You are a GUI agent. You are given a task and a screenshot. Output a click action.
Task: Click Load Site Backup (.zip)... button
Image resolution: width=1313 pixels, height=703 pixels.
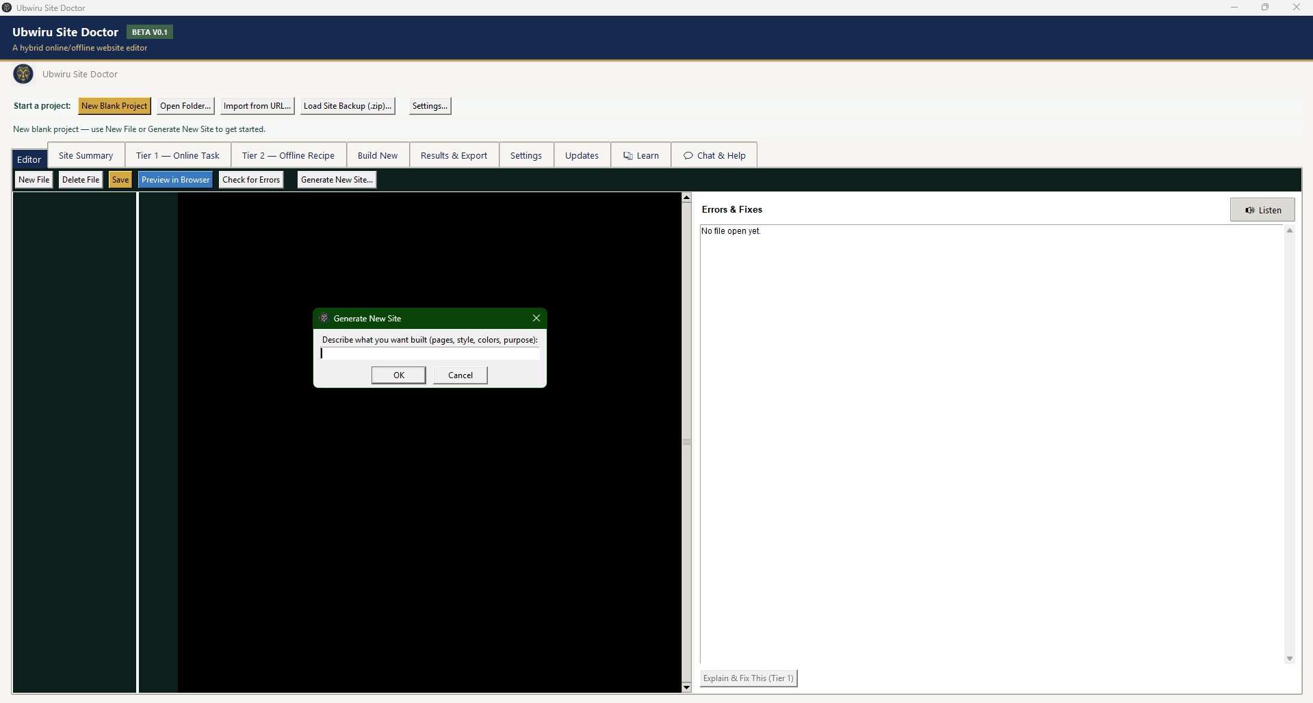[x=348, y=106]
